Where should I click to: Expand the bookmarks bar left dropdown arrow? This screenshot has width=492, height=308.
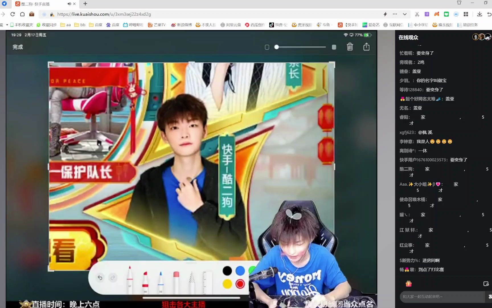pyautogui.click(x=7, y=25)
